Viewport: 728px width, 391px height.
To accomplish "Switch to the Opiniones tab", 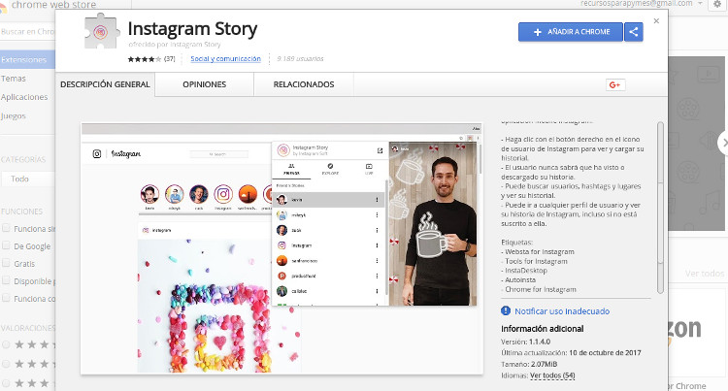I will click(x=204, y=84).
